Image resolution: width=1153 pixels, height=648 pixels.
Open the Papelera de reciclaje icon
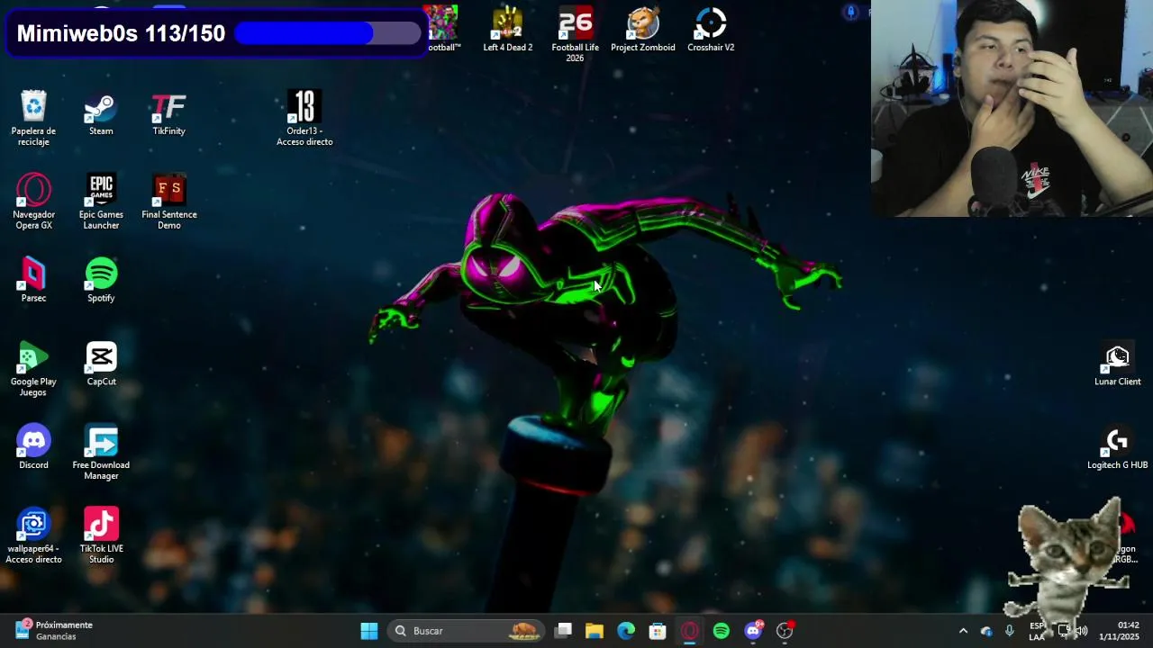coord(33,117)
